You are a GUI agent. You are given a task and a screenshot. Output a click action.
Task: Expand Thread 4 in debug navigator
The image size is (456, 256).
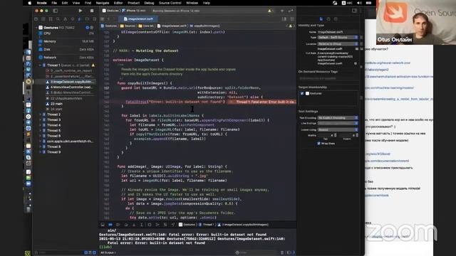(x=40, y=125)
